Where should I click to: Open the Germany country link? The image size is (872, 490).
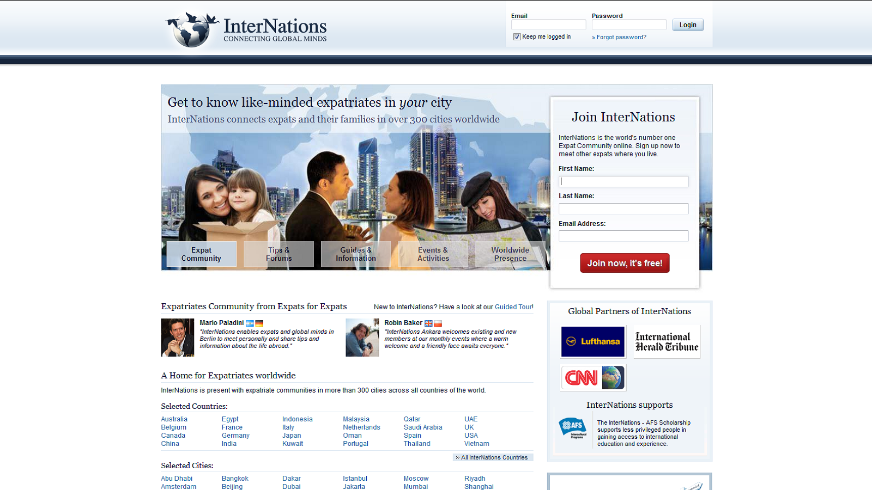pos(235,436)
